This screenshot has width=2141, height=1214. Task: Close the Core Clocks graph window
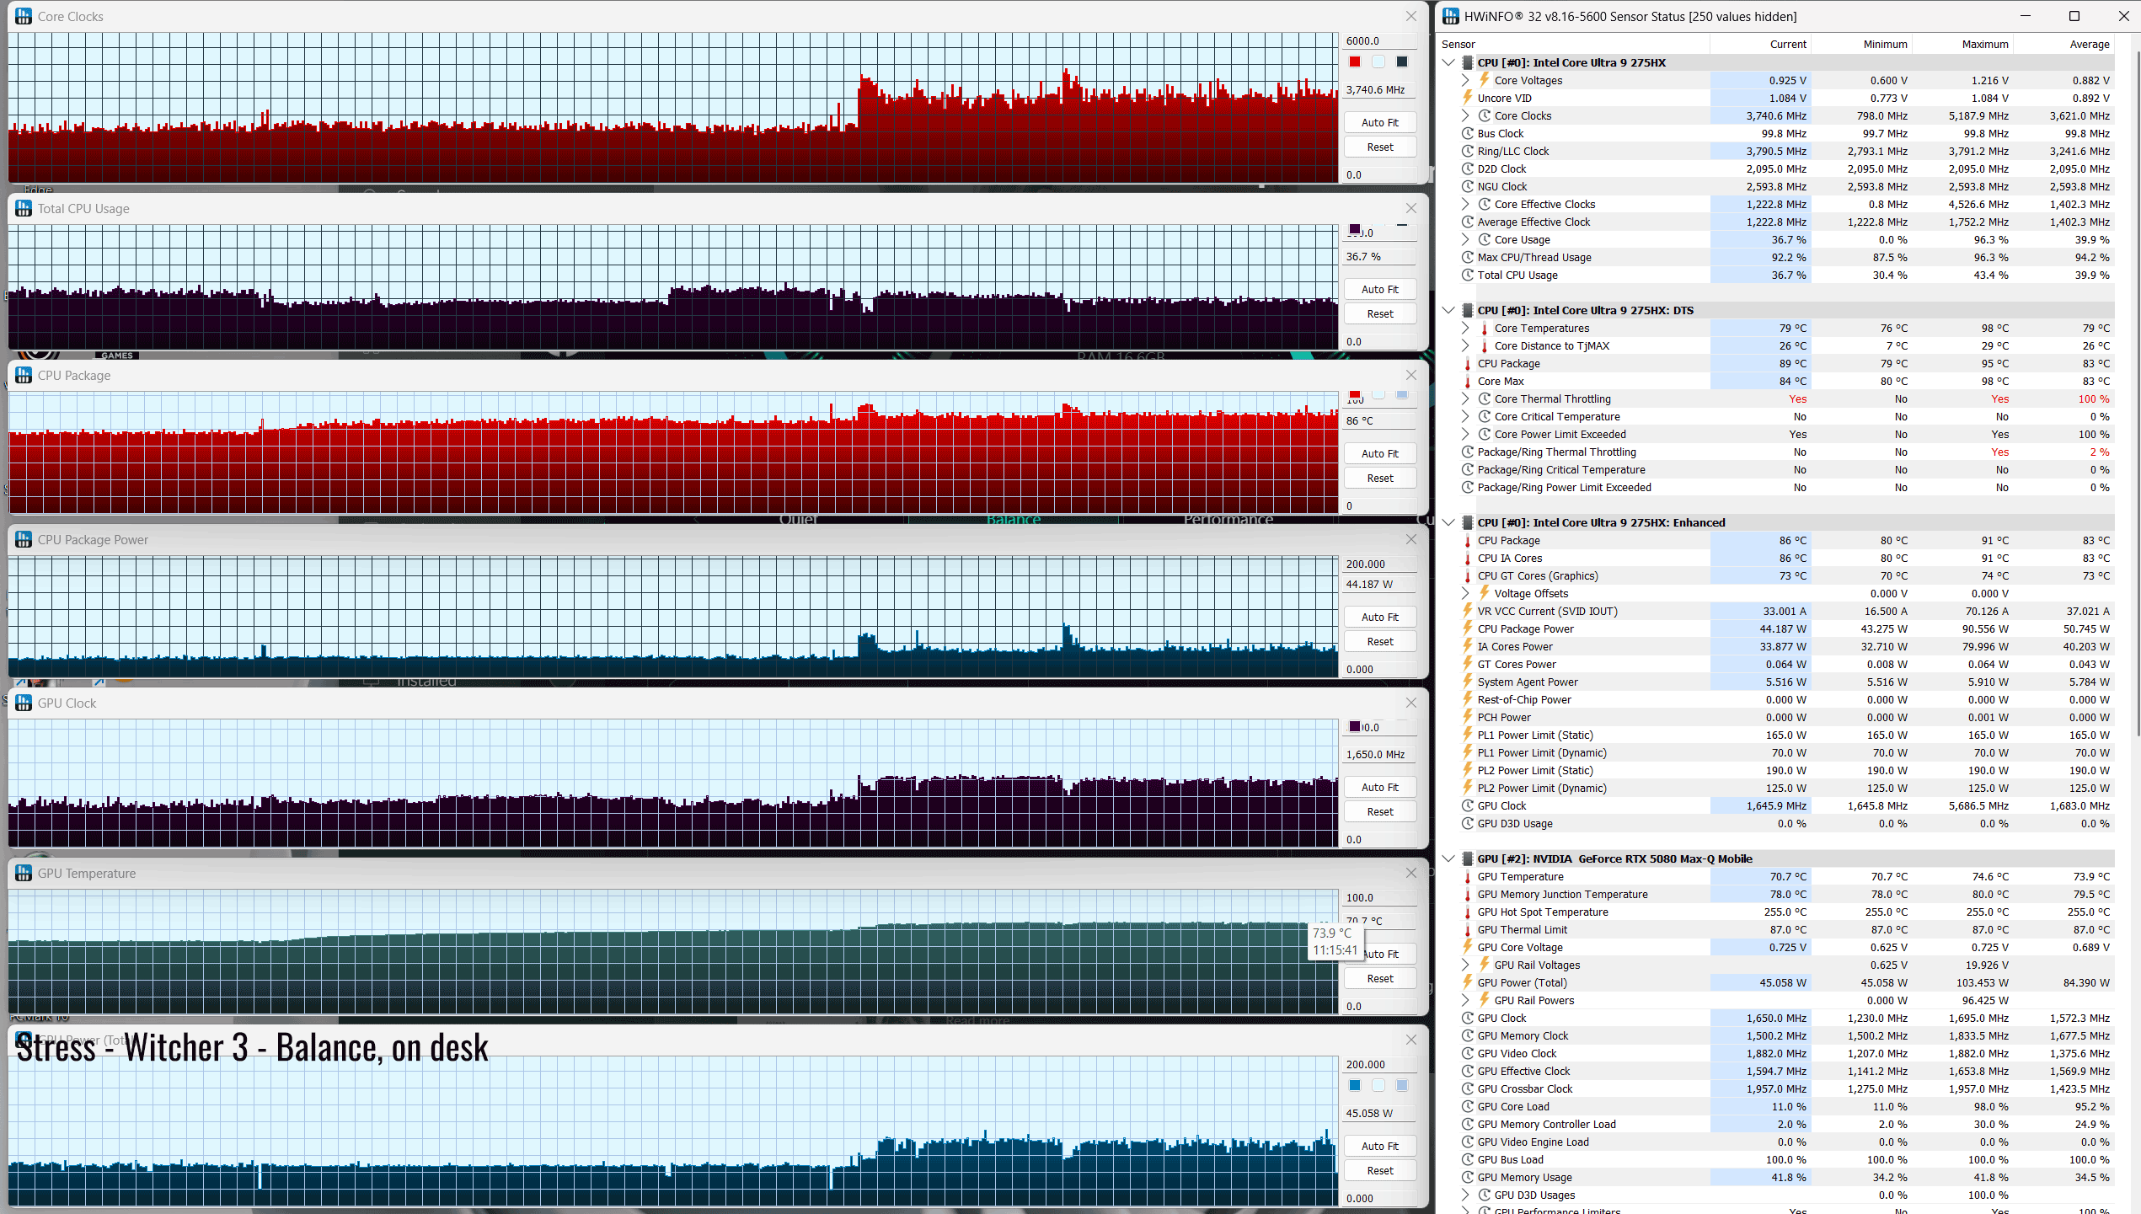[1411, 16]
